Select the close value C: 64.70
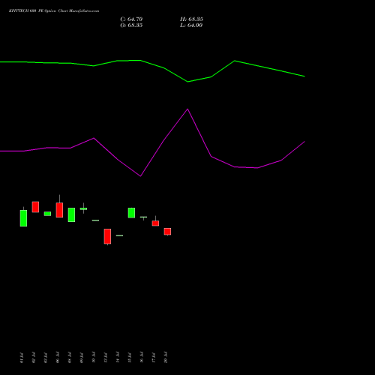 (x=131, y=19)
